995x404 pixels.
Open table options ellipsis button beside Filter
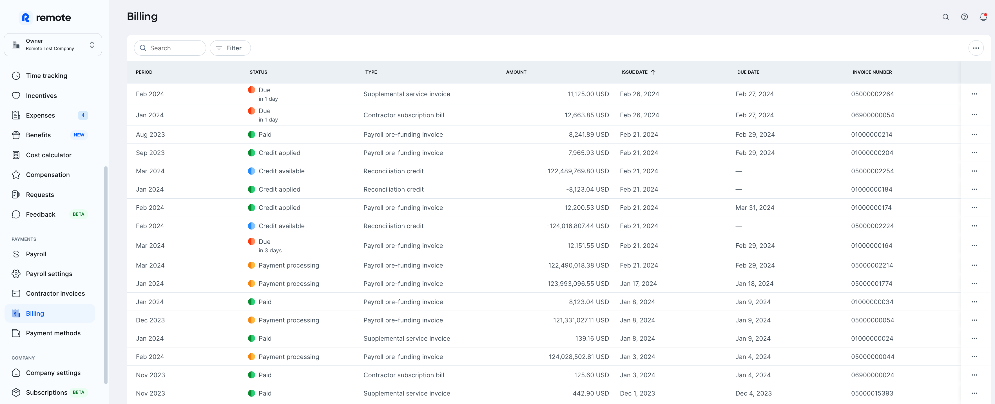pyautogui.click(x=976, y=48)
